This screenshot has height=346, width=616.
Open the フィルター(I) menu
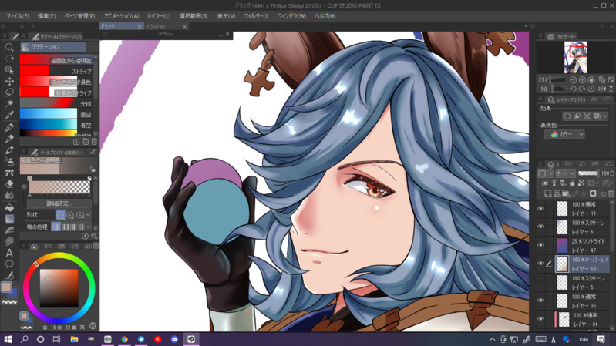pyautogui.click(x=256, y=16)
